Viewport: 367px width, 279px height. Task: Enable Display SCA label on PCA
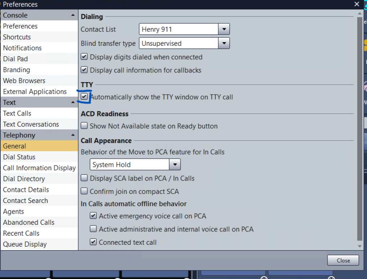point(84,178)
